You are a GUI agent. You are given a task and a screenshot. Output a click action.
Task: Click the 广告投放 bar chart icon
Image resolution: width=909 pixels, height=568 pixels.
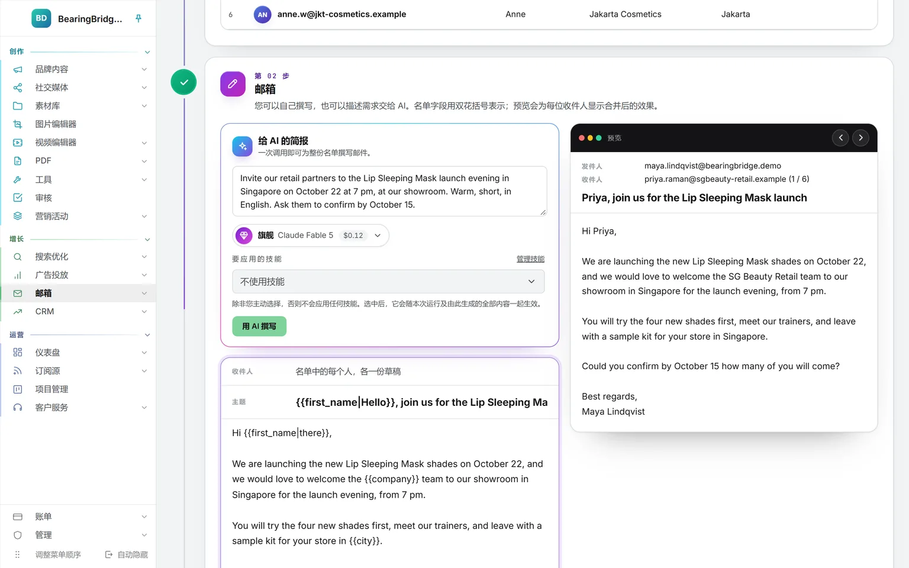18,275
